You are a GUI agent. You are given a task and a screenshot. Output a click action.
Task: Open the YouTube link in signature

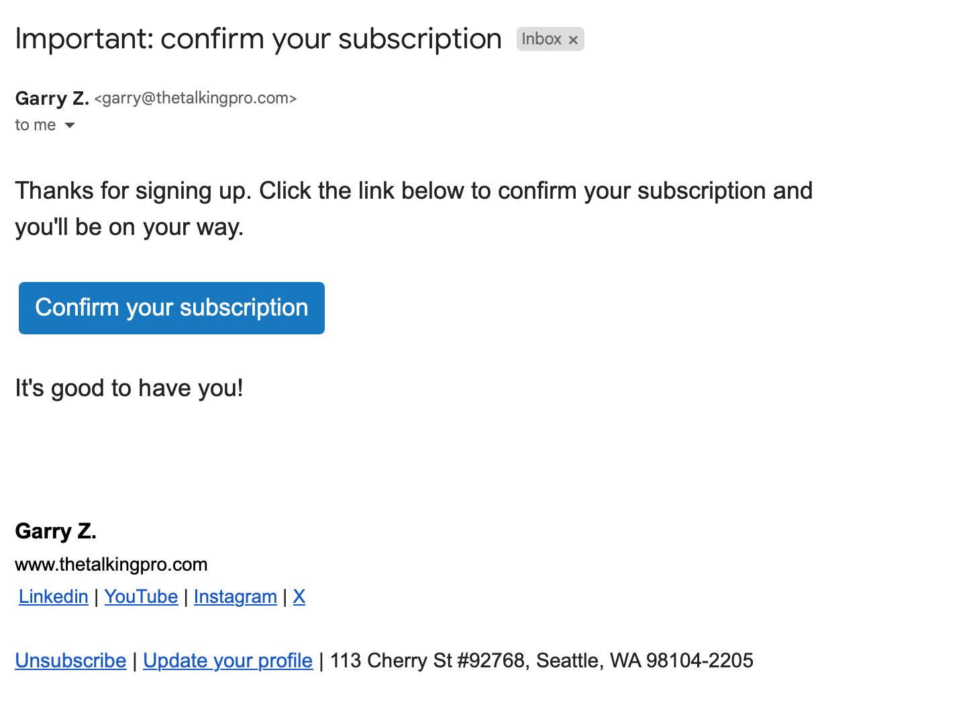click(x=141, y=597)
